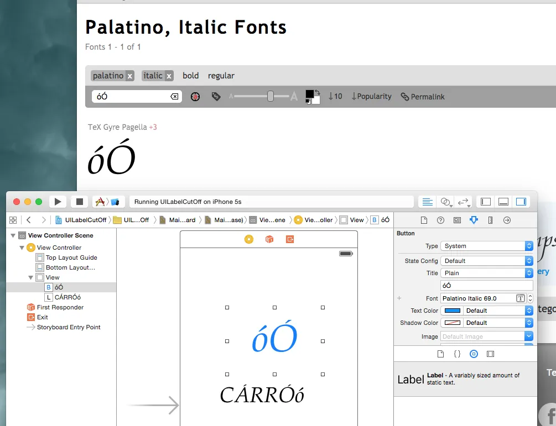
Task: Select UIL...Off folder in jump bar
Action: click(131, 220)
